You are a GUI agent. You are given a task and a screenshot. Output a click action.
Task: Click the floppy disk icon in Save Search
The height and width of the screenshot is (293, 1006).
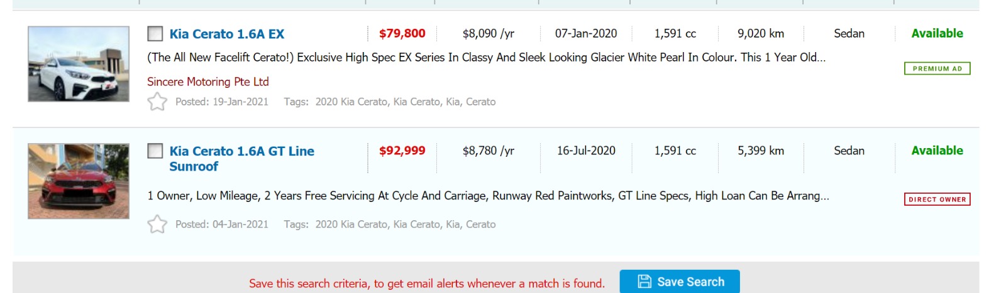click(x=644, y=282)
